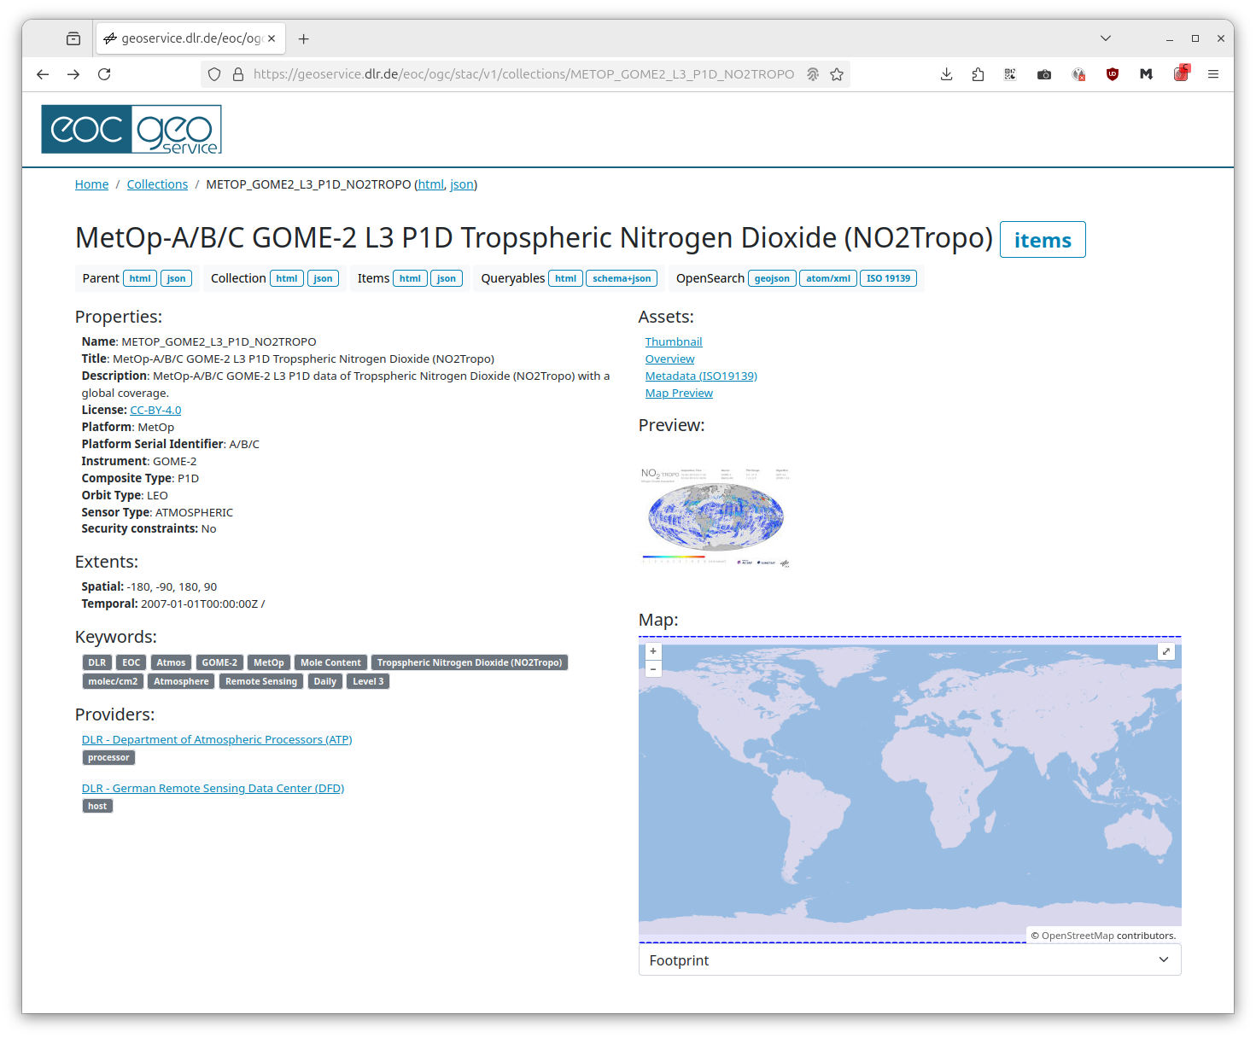
Task: Zoom out on the map
Action: 653,668
